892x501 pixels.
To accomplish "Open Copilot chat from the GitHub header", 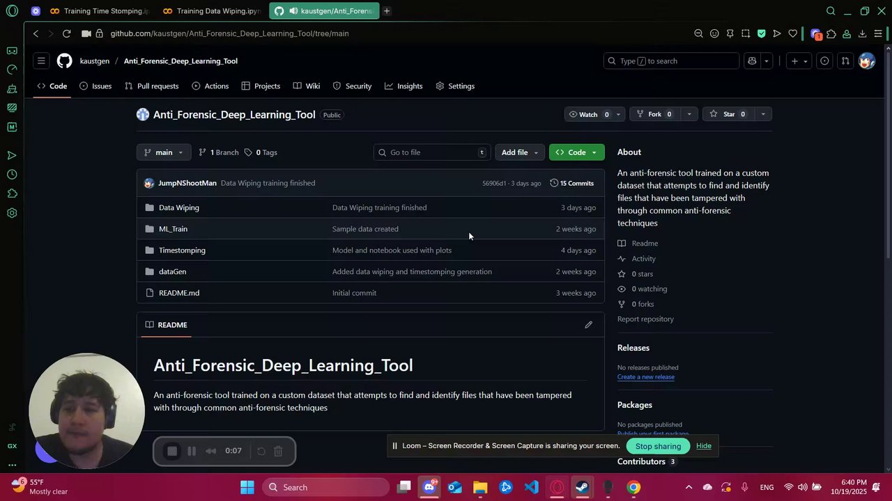I will pyautogui.click(x=752, y=61).
